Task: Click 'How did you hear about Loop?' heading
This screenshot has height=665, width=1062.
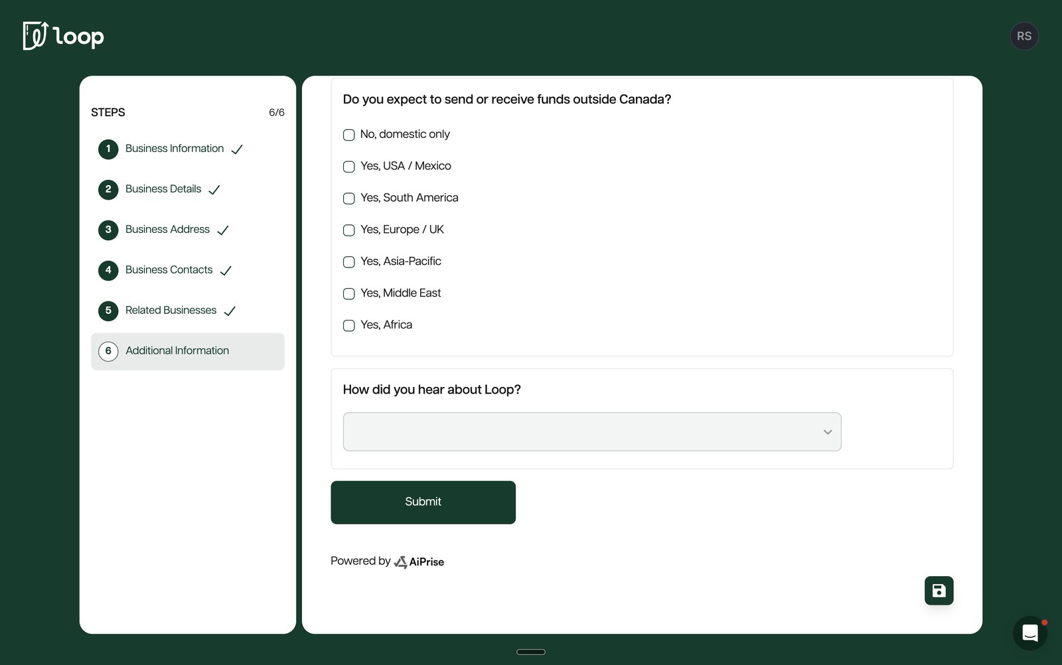Action: point(431,390)
